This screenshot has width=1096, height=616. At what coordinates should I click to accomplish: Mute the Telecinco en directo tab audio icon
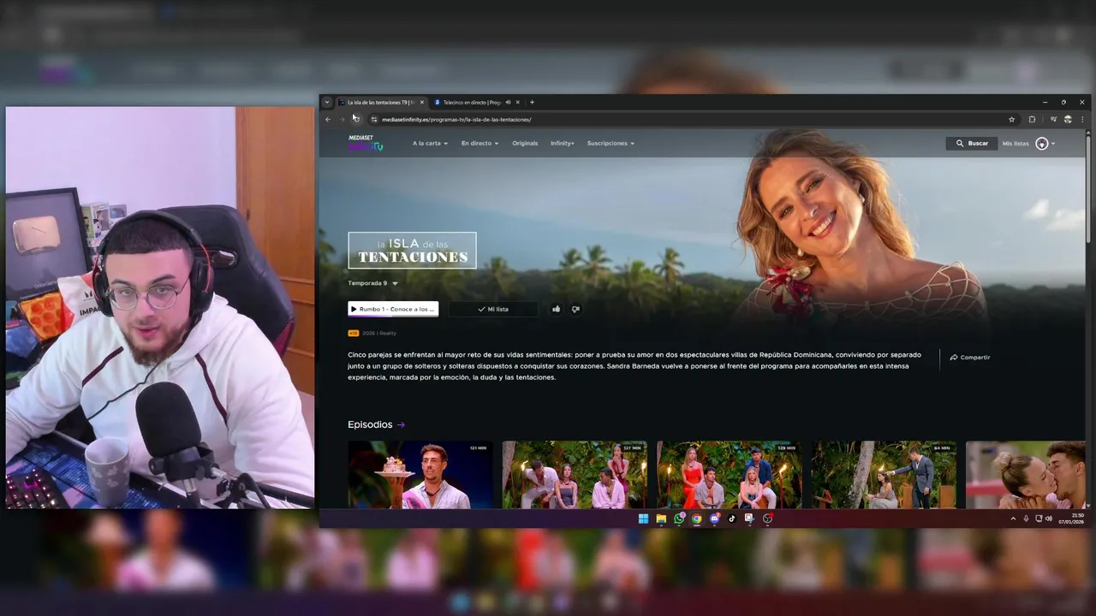(x=508, y=102)
